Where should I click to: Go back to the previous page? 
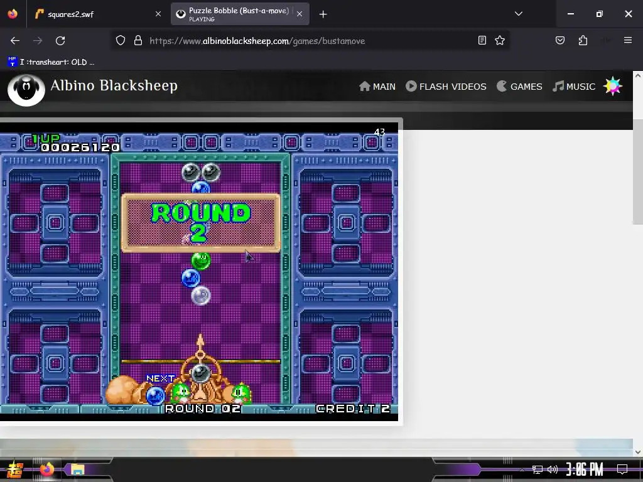(15, 41)
